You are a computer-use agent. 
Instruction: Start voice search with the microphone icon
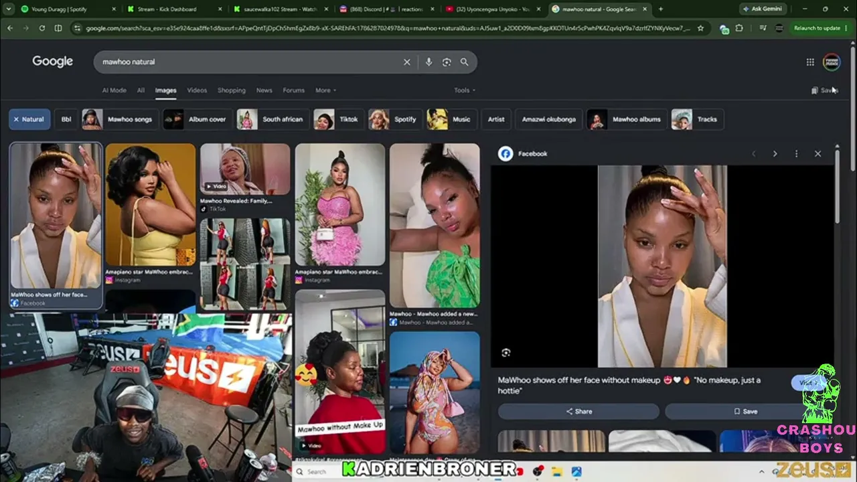428,62
